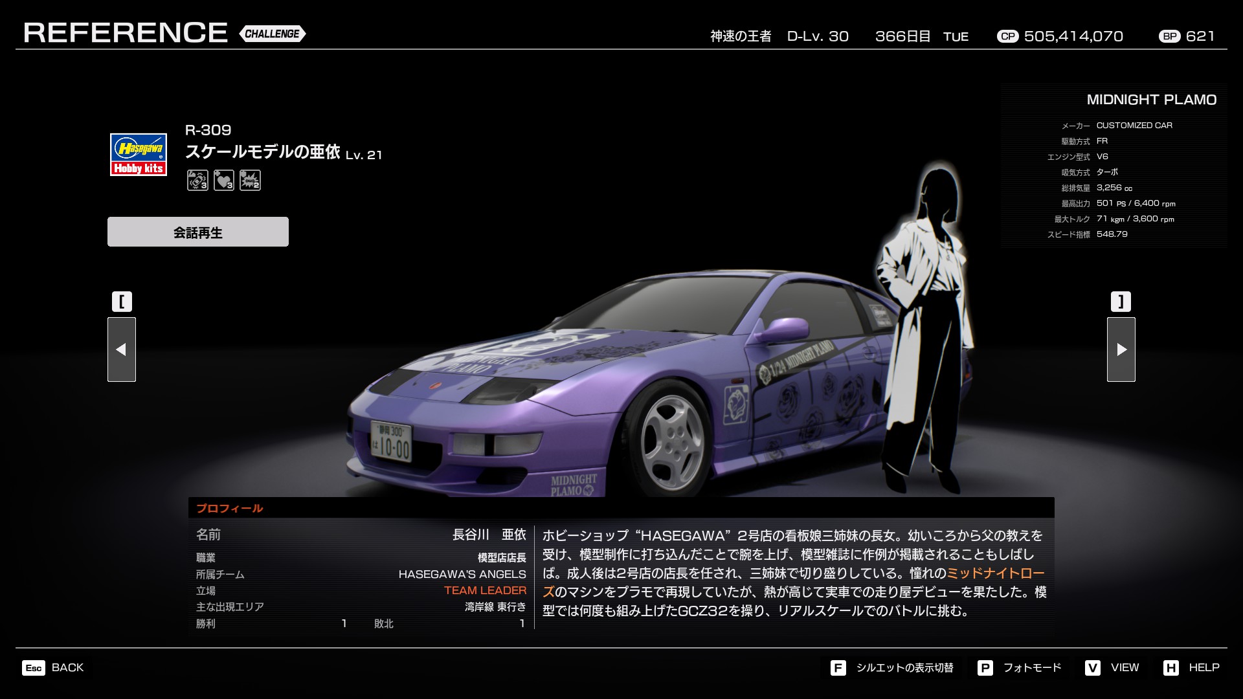The image size is (1243, 699).
Task: Click the DMG burst skill icon
Action: pos(250,180)
